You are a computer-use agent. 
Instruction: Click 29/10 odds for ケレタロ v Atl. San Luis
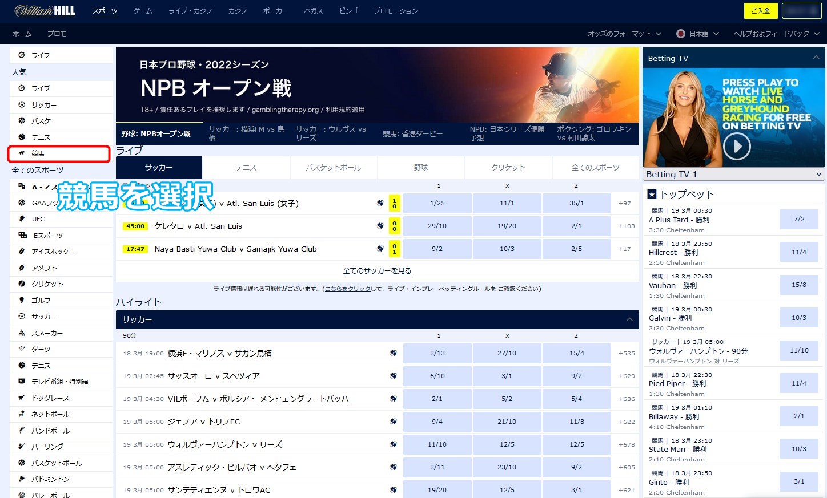pyautogui.click(x=437, y=226)
